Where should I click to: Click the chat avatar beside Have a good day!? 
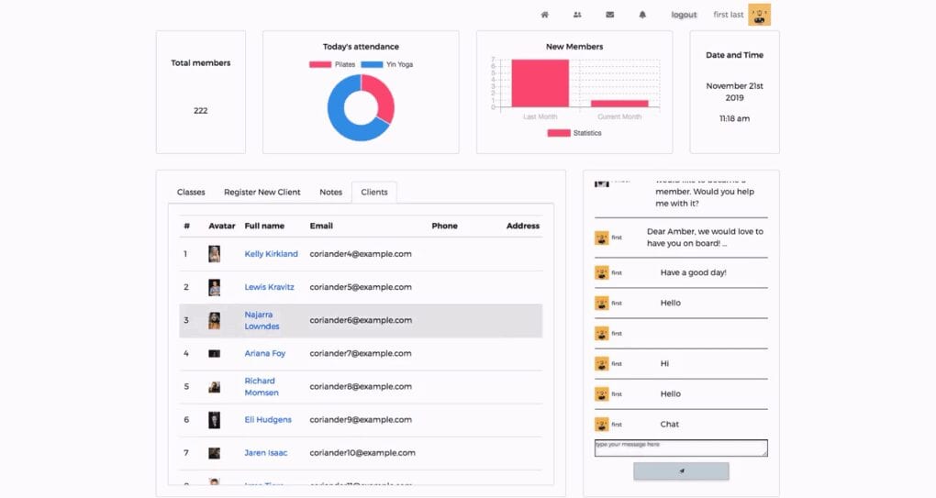click(602, 272)
